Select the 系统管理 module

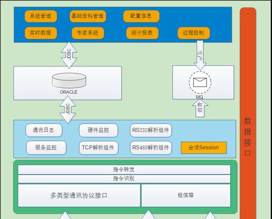click(41, 16)
